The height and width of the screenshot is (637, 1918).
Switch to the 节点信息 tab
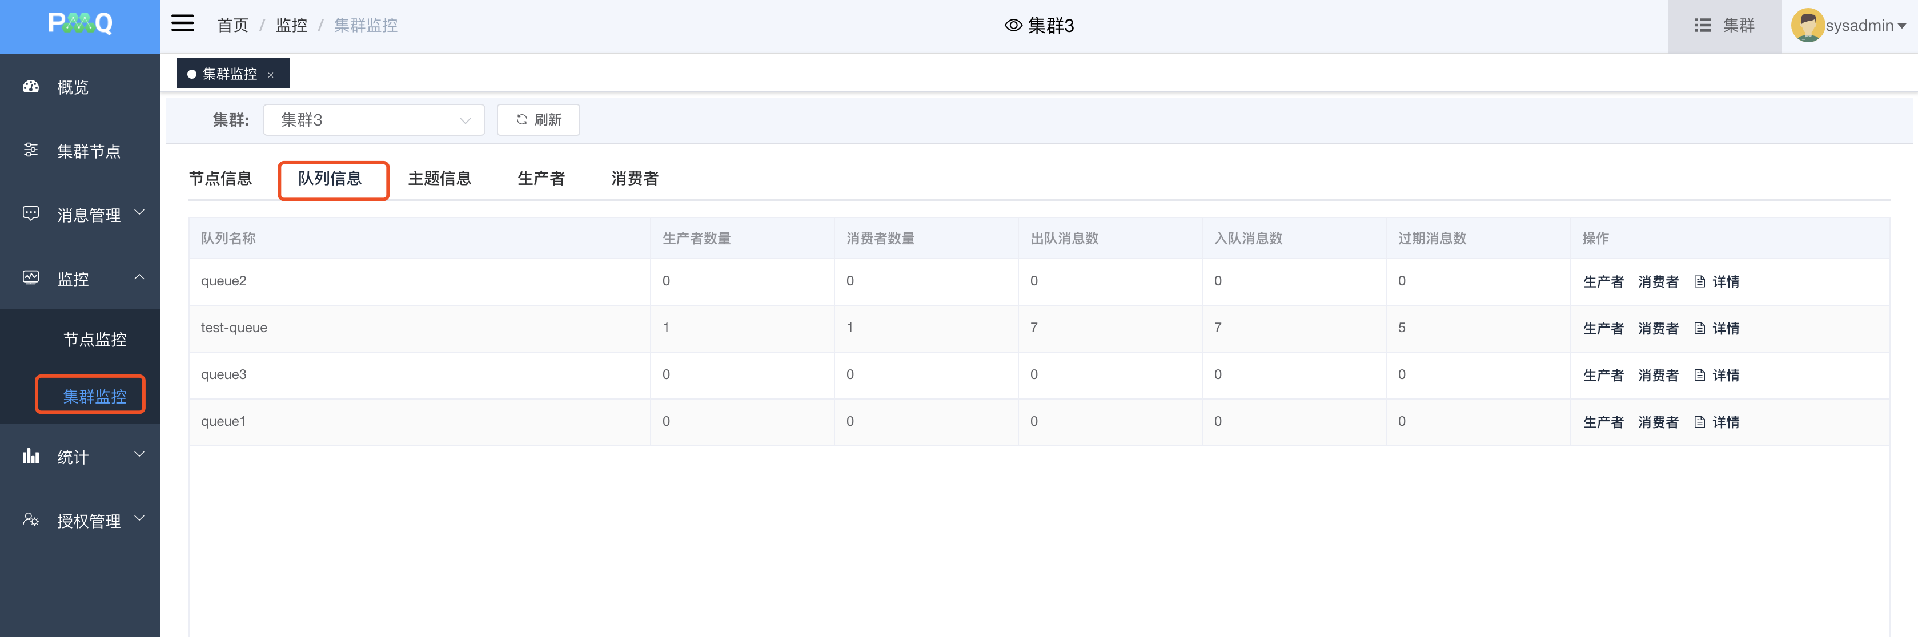click(x=220, y=179)
